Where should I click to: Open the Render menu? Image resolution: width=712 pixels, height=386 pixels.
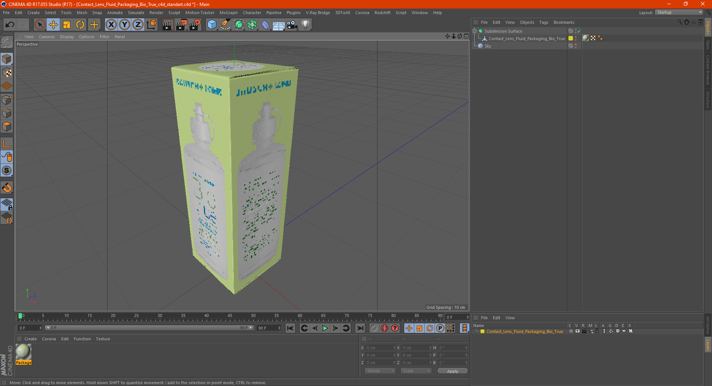pyautogui.click(x=156, y=13)
